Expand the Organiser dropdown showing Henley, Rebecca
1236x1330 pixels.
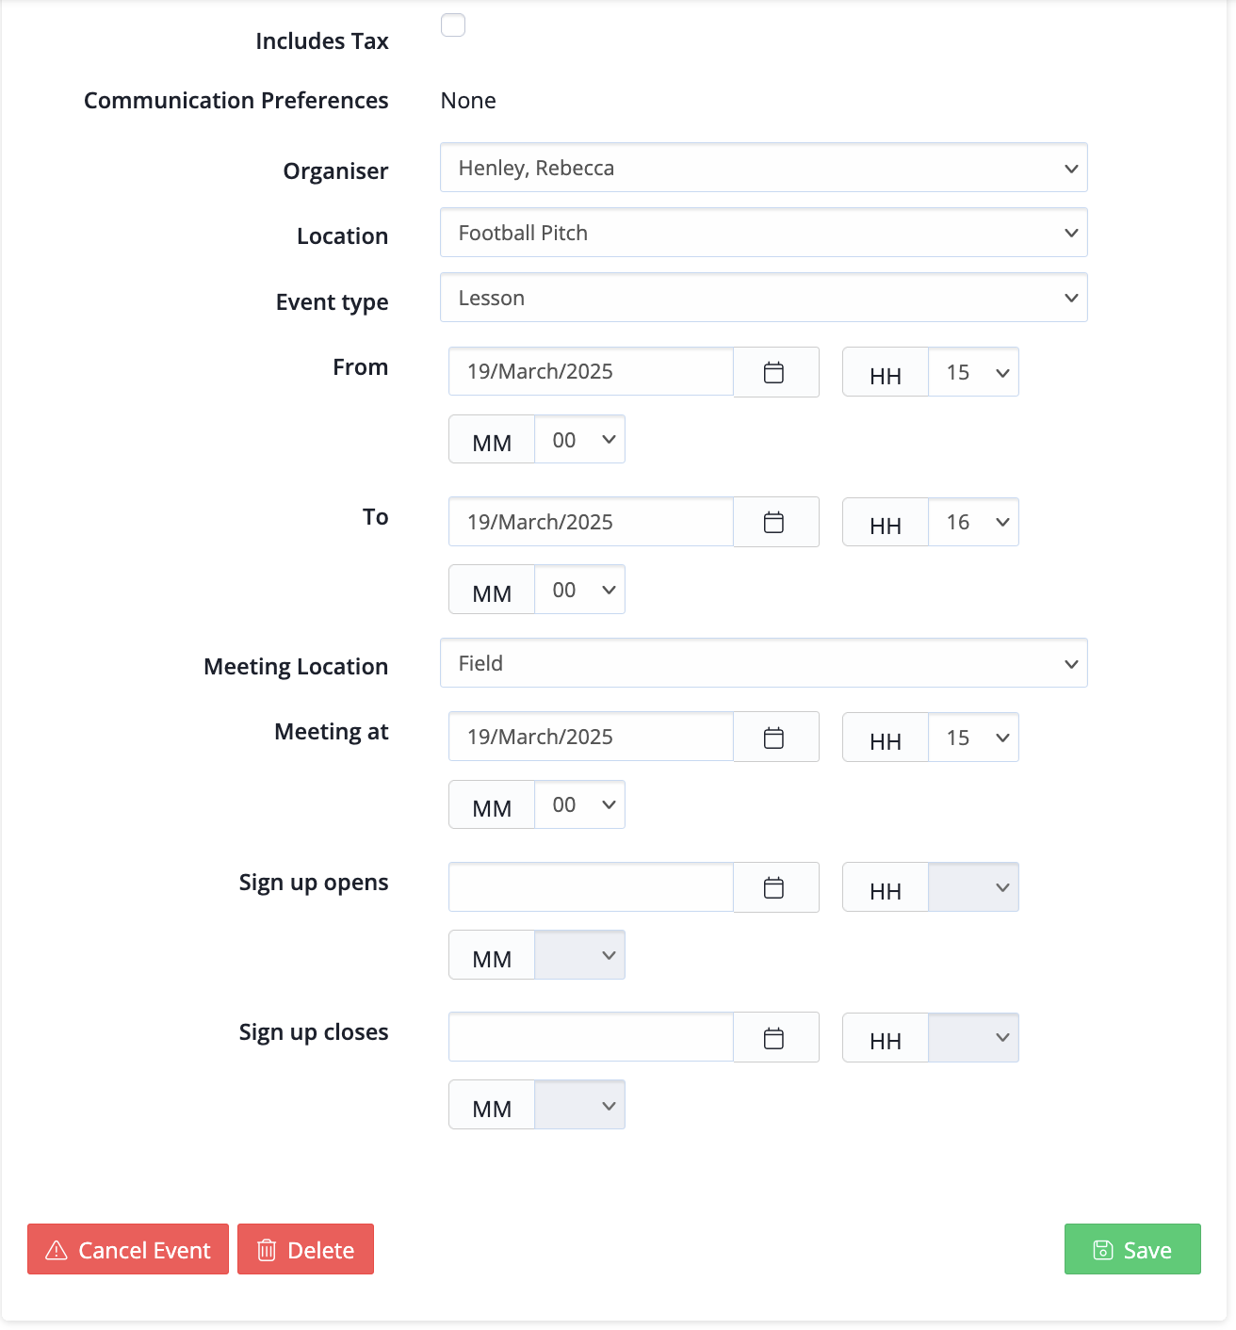(764, 168)
